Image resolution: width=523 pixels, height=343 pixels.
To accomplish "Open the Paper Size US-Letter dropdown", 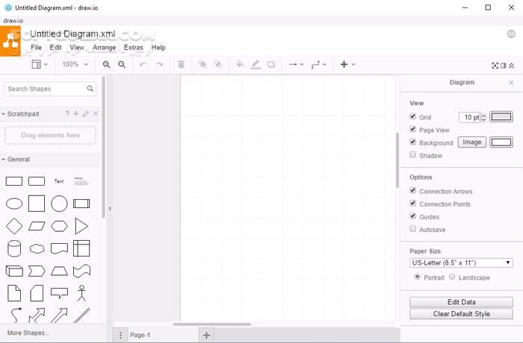I will tap(461, 262).
